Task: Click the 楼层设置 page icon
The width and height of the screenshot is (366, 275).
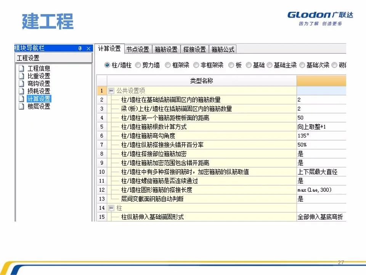Action: coord(22,106)
